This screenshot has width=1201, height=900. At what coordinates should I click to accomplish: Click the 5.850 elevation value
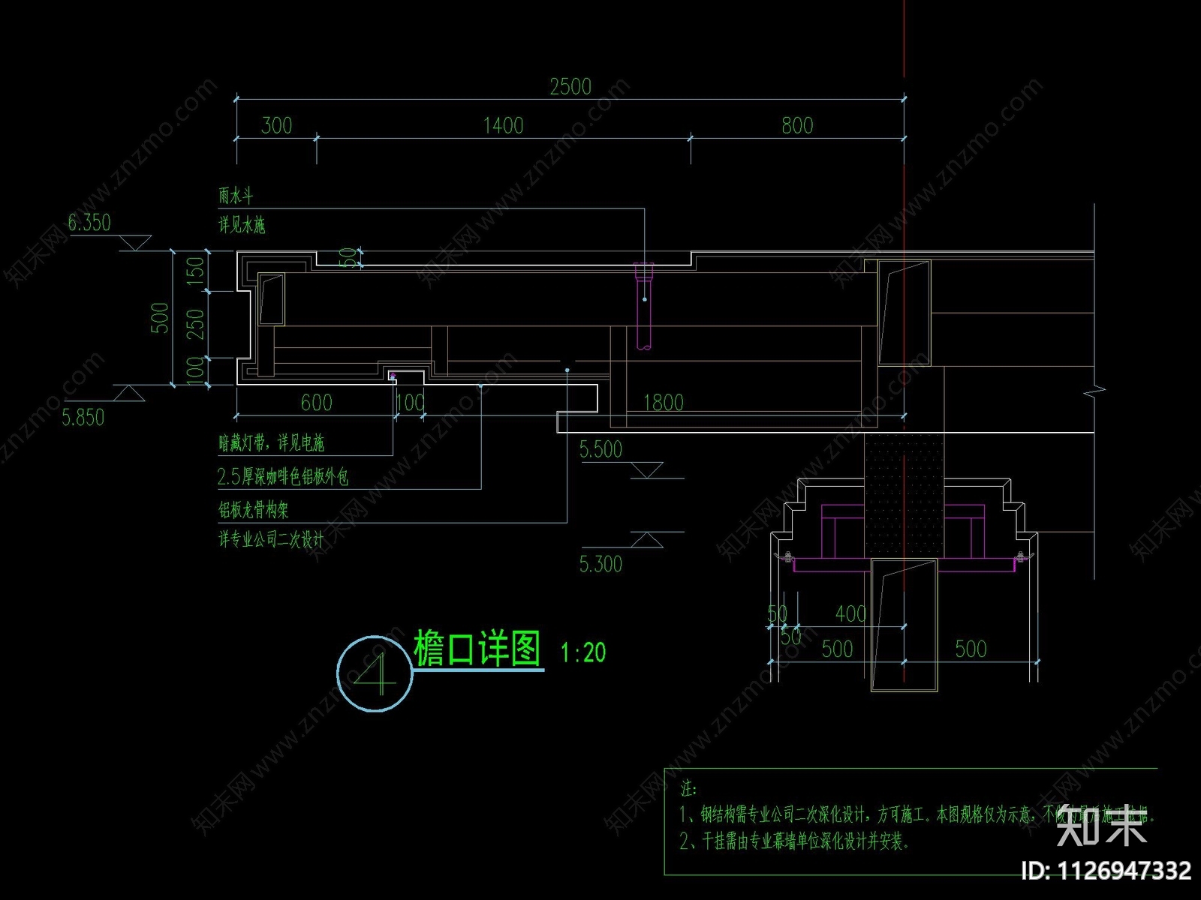tap(83, 418)
